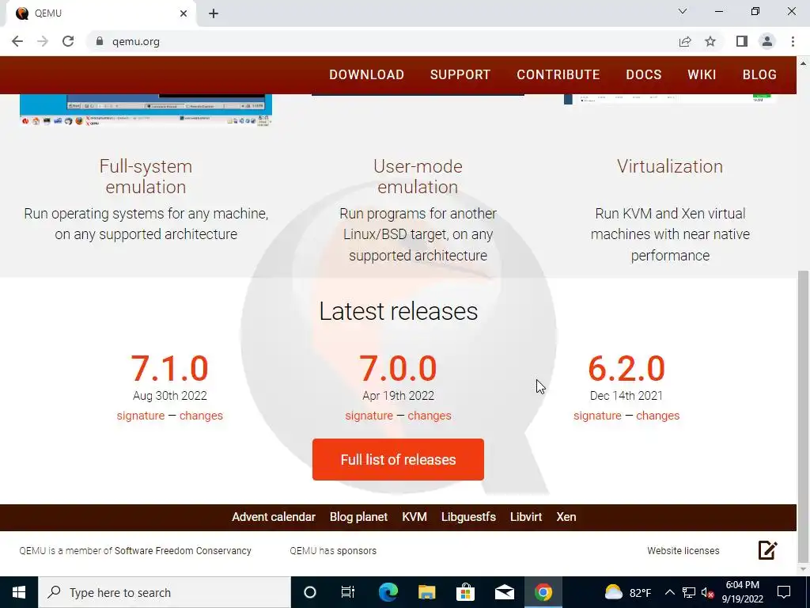
Task: Click the 6.2.0 release version
Action: pyautogui.click(x=626, y=368)
